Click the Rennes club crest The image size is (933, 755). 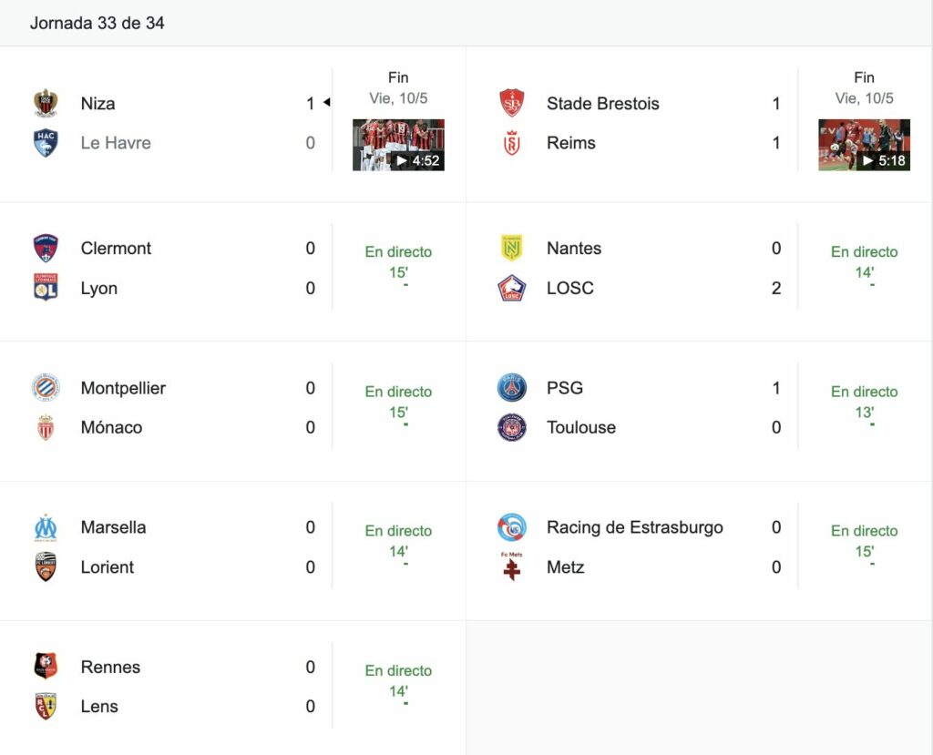46,667
